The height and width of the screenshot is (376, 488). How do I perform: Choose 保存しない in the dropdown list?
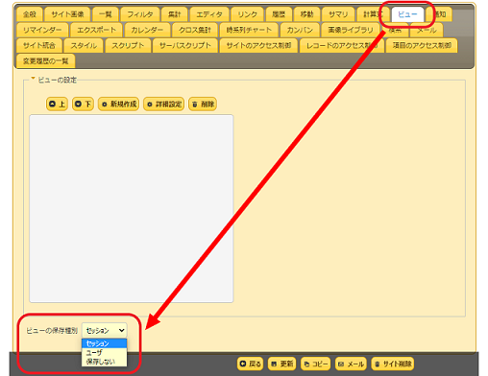pos(105,362)
